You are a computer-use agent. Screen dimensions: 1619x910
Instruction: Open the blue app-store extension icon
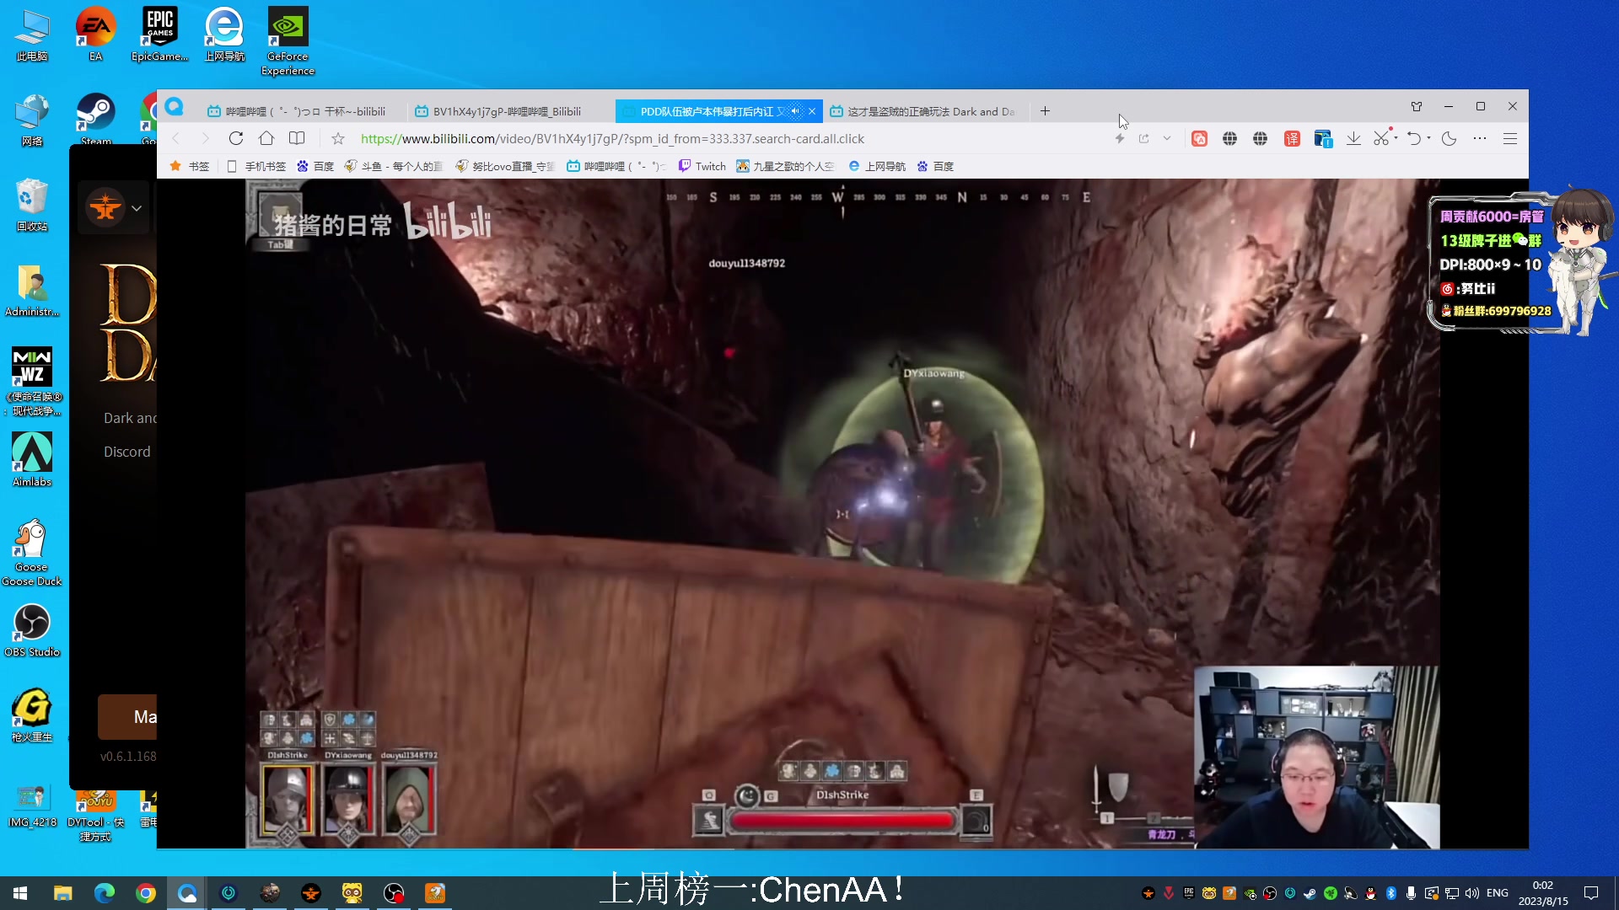1322,139
